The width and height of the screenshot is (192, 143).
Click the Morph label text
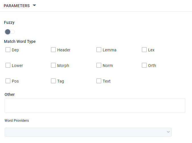tap(63, 66)
